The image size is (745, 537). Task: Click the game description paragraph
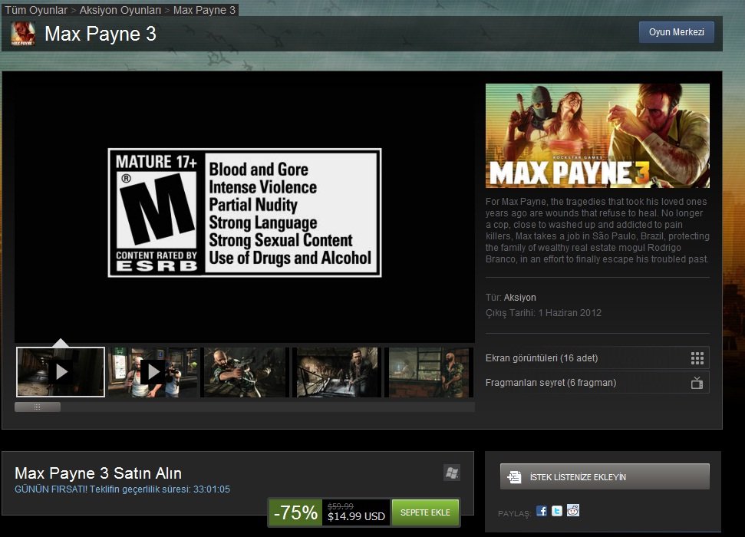click(x=597, y=230)
